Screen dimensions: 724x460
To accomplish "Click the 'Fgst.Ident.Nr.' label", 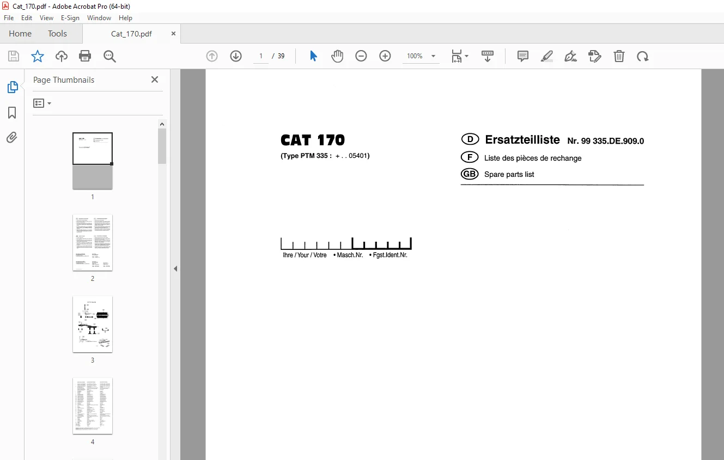I will pos(390,255).
